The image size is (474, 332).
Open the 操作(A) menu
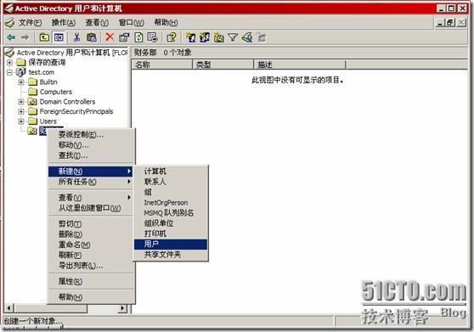(x=64, y=23)
